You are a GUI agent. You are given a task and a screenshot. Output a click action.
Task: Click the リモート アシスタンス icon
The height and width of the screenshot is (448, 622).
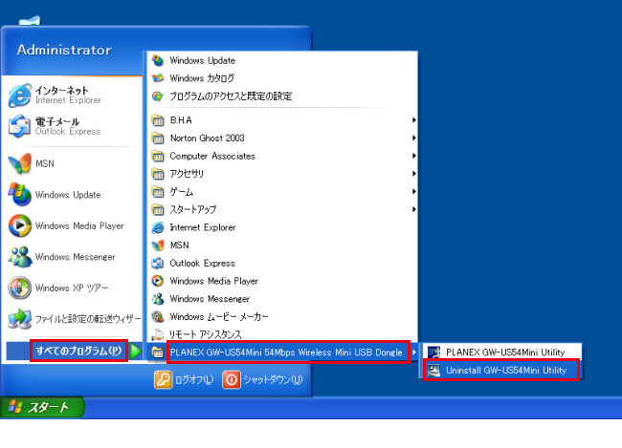click(158, 334)
